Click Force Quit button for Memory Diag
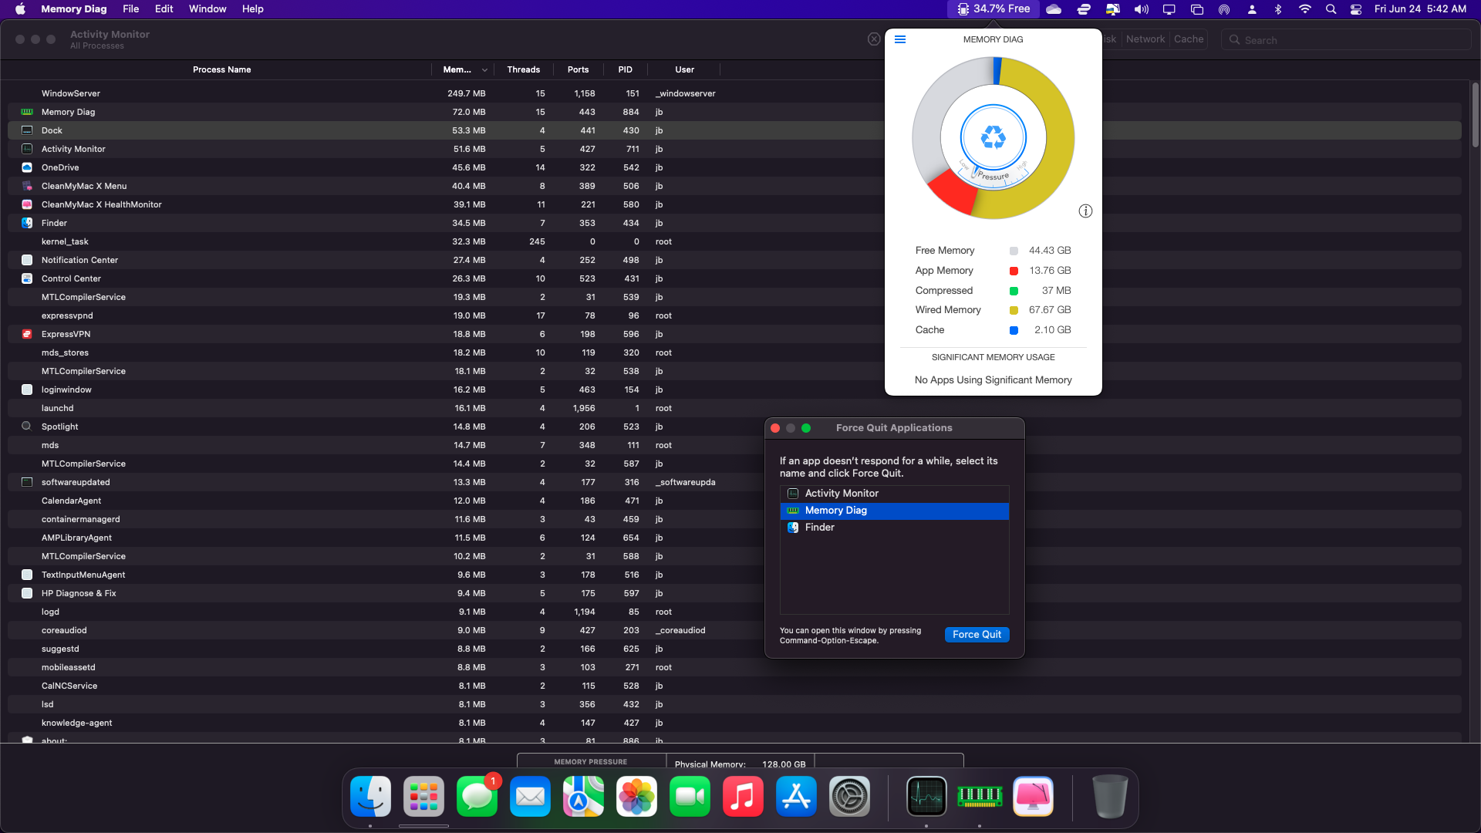Viewport: 1481px width, 833px height. (977, 634)
